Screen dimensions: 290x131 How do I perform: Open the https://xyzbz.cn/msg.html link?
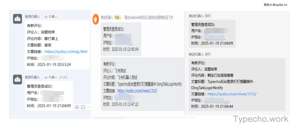tap(66, 52)
